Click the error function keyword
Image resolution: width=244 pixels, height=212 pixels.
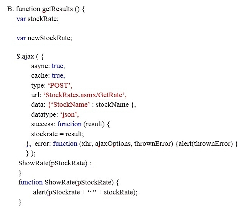(65, 144)
